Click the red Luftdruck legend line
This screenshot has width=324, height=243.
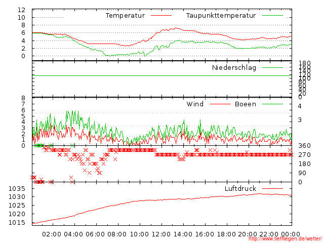point(272,188)
